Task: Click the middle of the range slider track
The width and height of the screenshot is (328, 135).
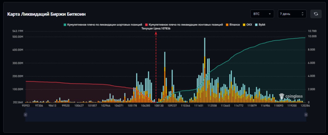Action: [165, 115]
